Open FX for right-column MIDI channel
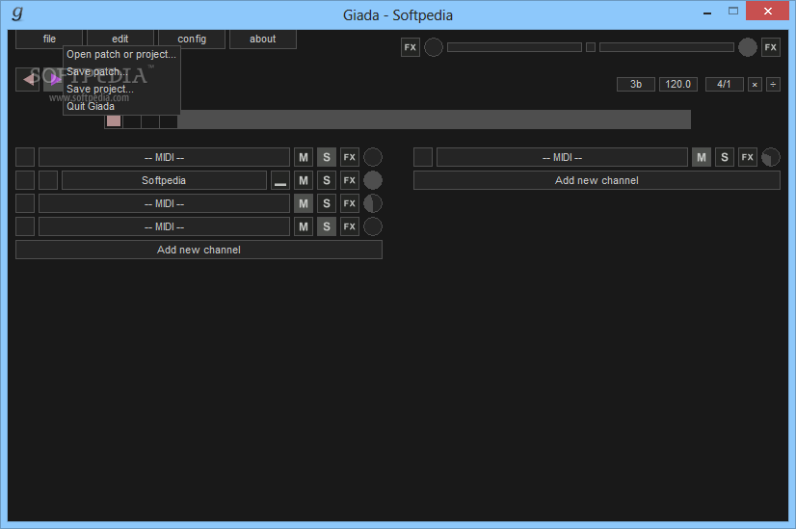 [x=748, y=157]
